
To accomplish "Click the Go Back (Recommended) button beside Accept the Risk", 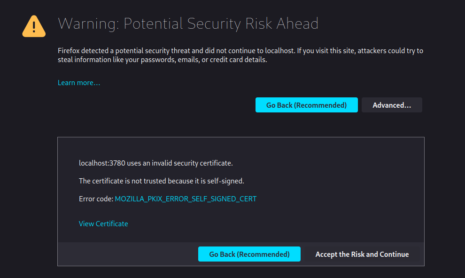I will pyautogui.click(x=249, y=254).
